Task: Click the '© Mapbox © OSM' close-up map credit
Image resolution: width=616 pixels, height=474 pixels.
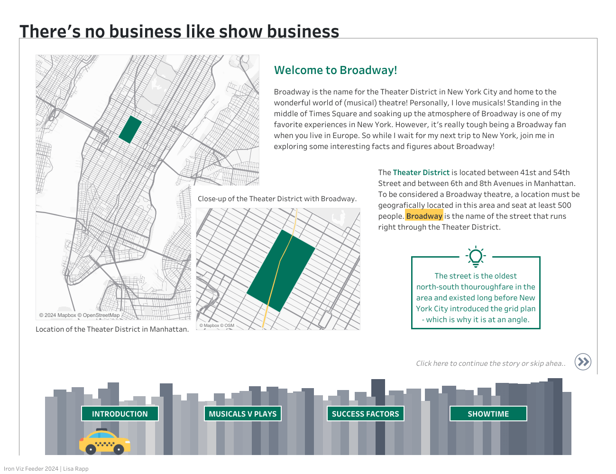Action: pos(217,325)
